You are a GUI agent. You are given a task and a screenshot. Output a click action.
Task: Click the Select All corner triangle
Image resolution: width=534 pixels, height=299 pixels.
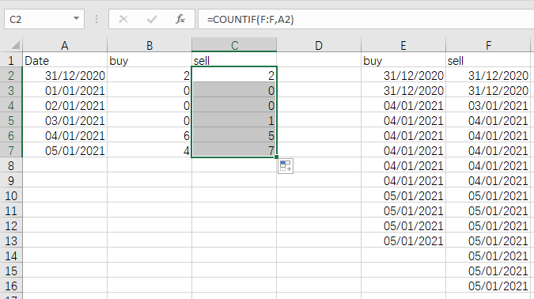pyautogui.click(x=15, y=45)
